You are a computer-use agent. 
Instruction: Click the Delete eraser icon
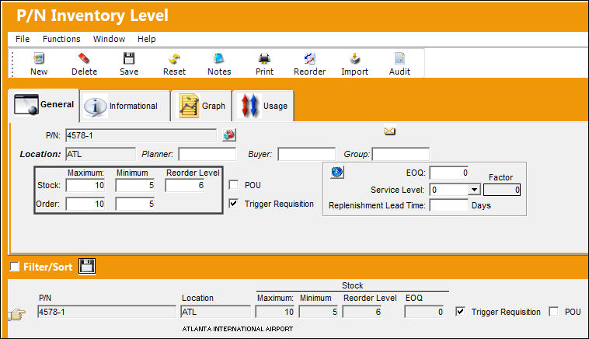tap(84, 58)
